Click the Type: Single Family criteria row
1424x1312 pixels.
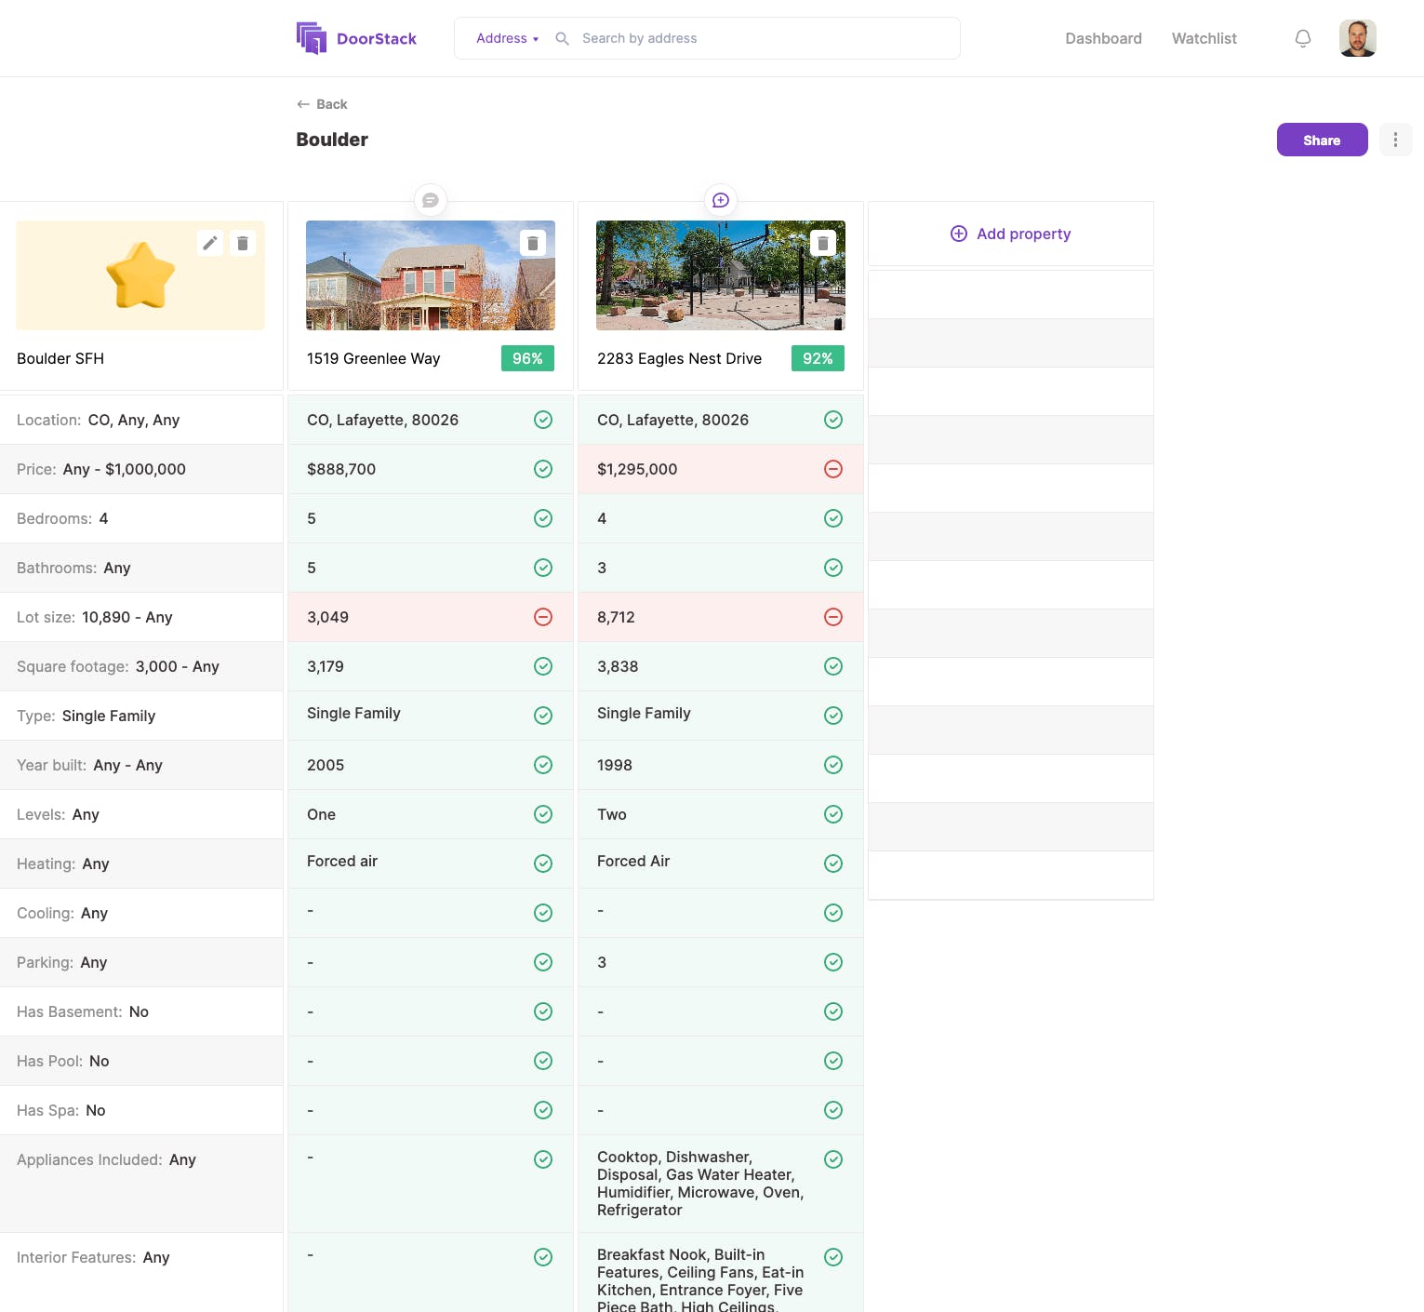tap(141, 716)
